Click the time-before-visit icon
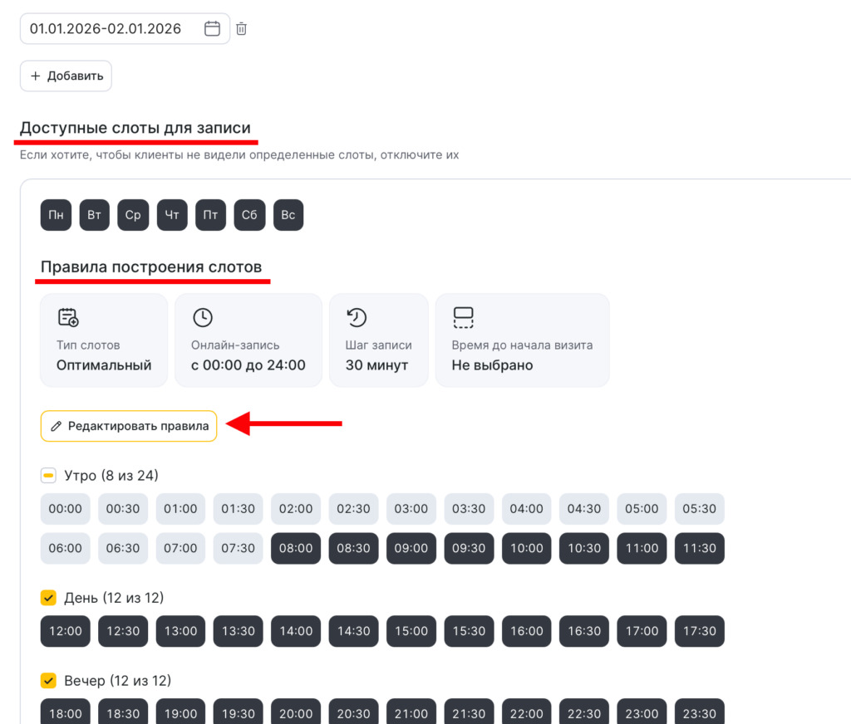 (x=463, y=317)
